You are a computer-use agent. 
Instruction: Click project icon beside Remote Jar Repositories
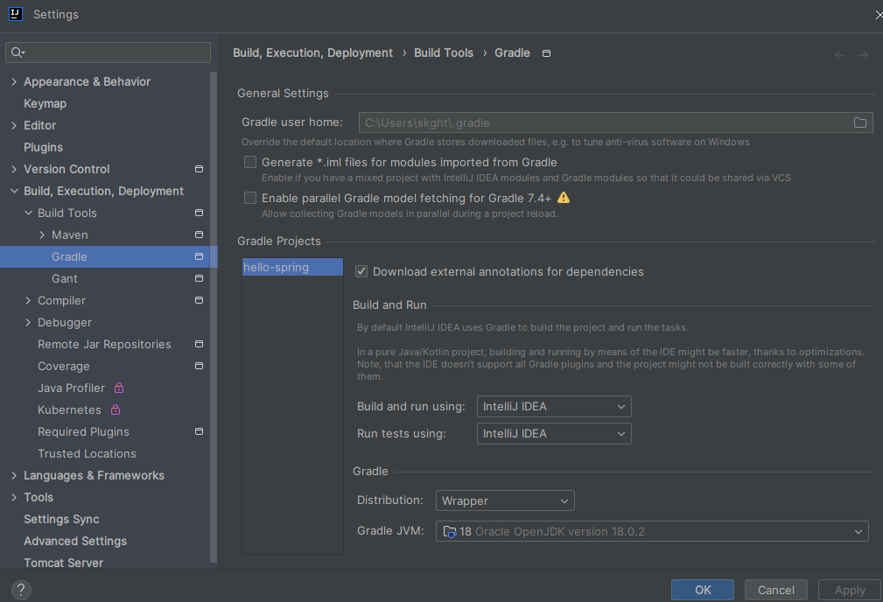[199, 344]
